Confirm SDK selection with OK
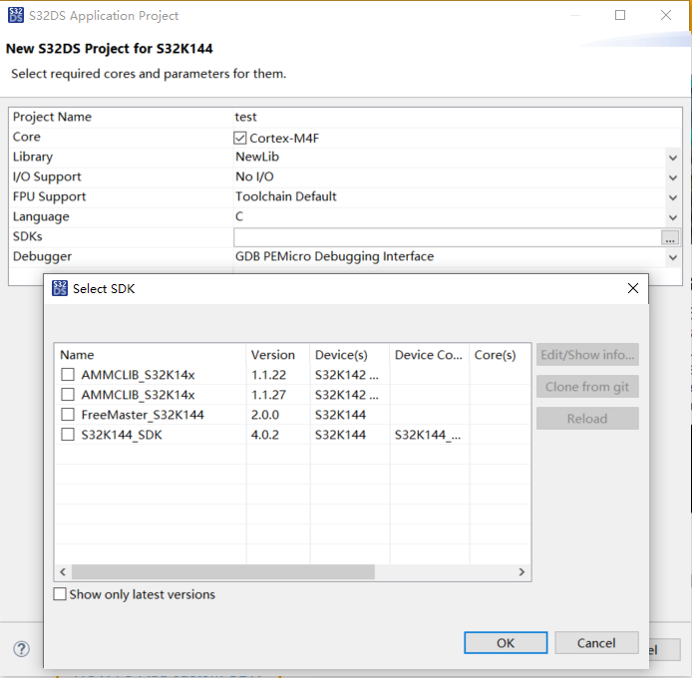The width and height of the screenshot is (692, 678). tap(506, 643)
